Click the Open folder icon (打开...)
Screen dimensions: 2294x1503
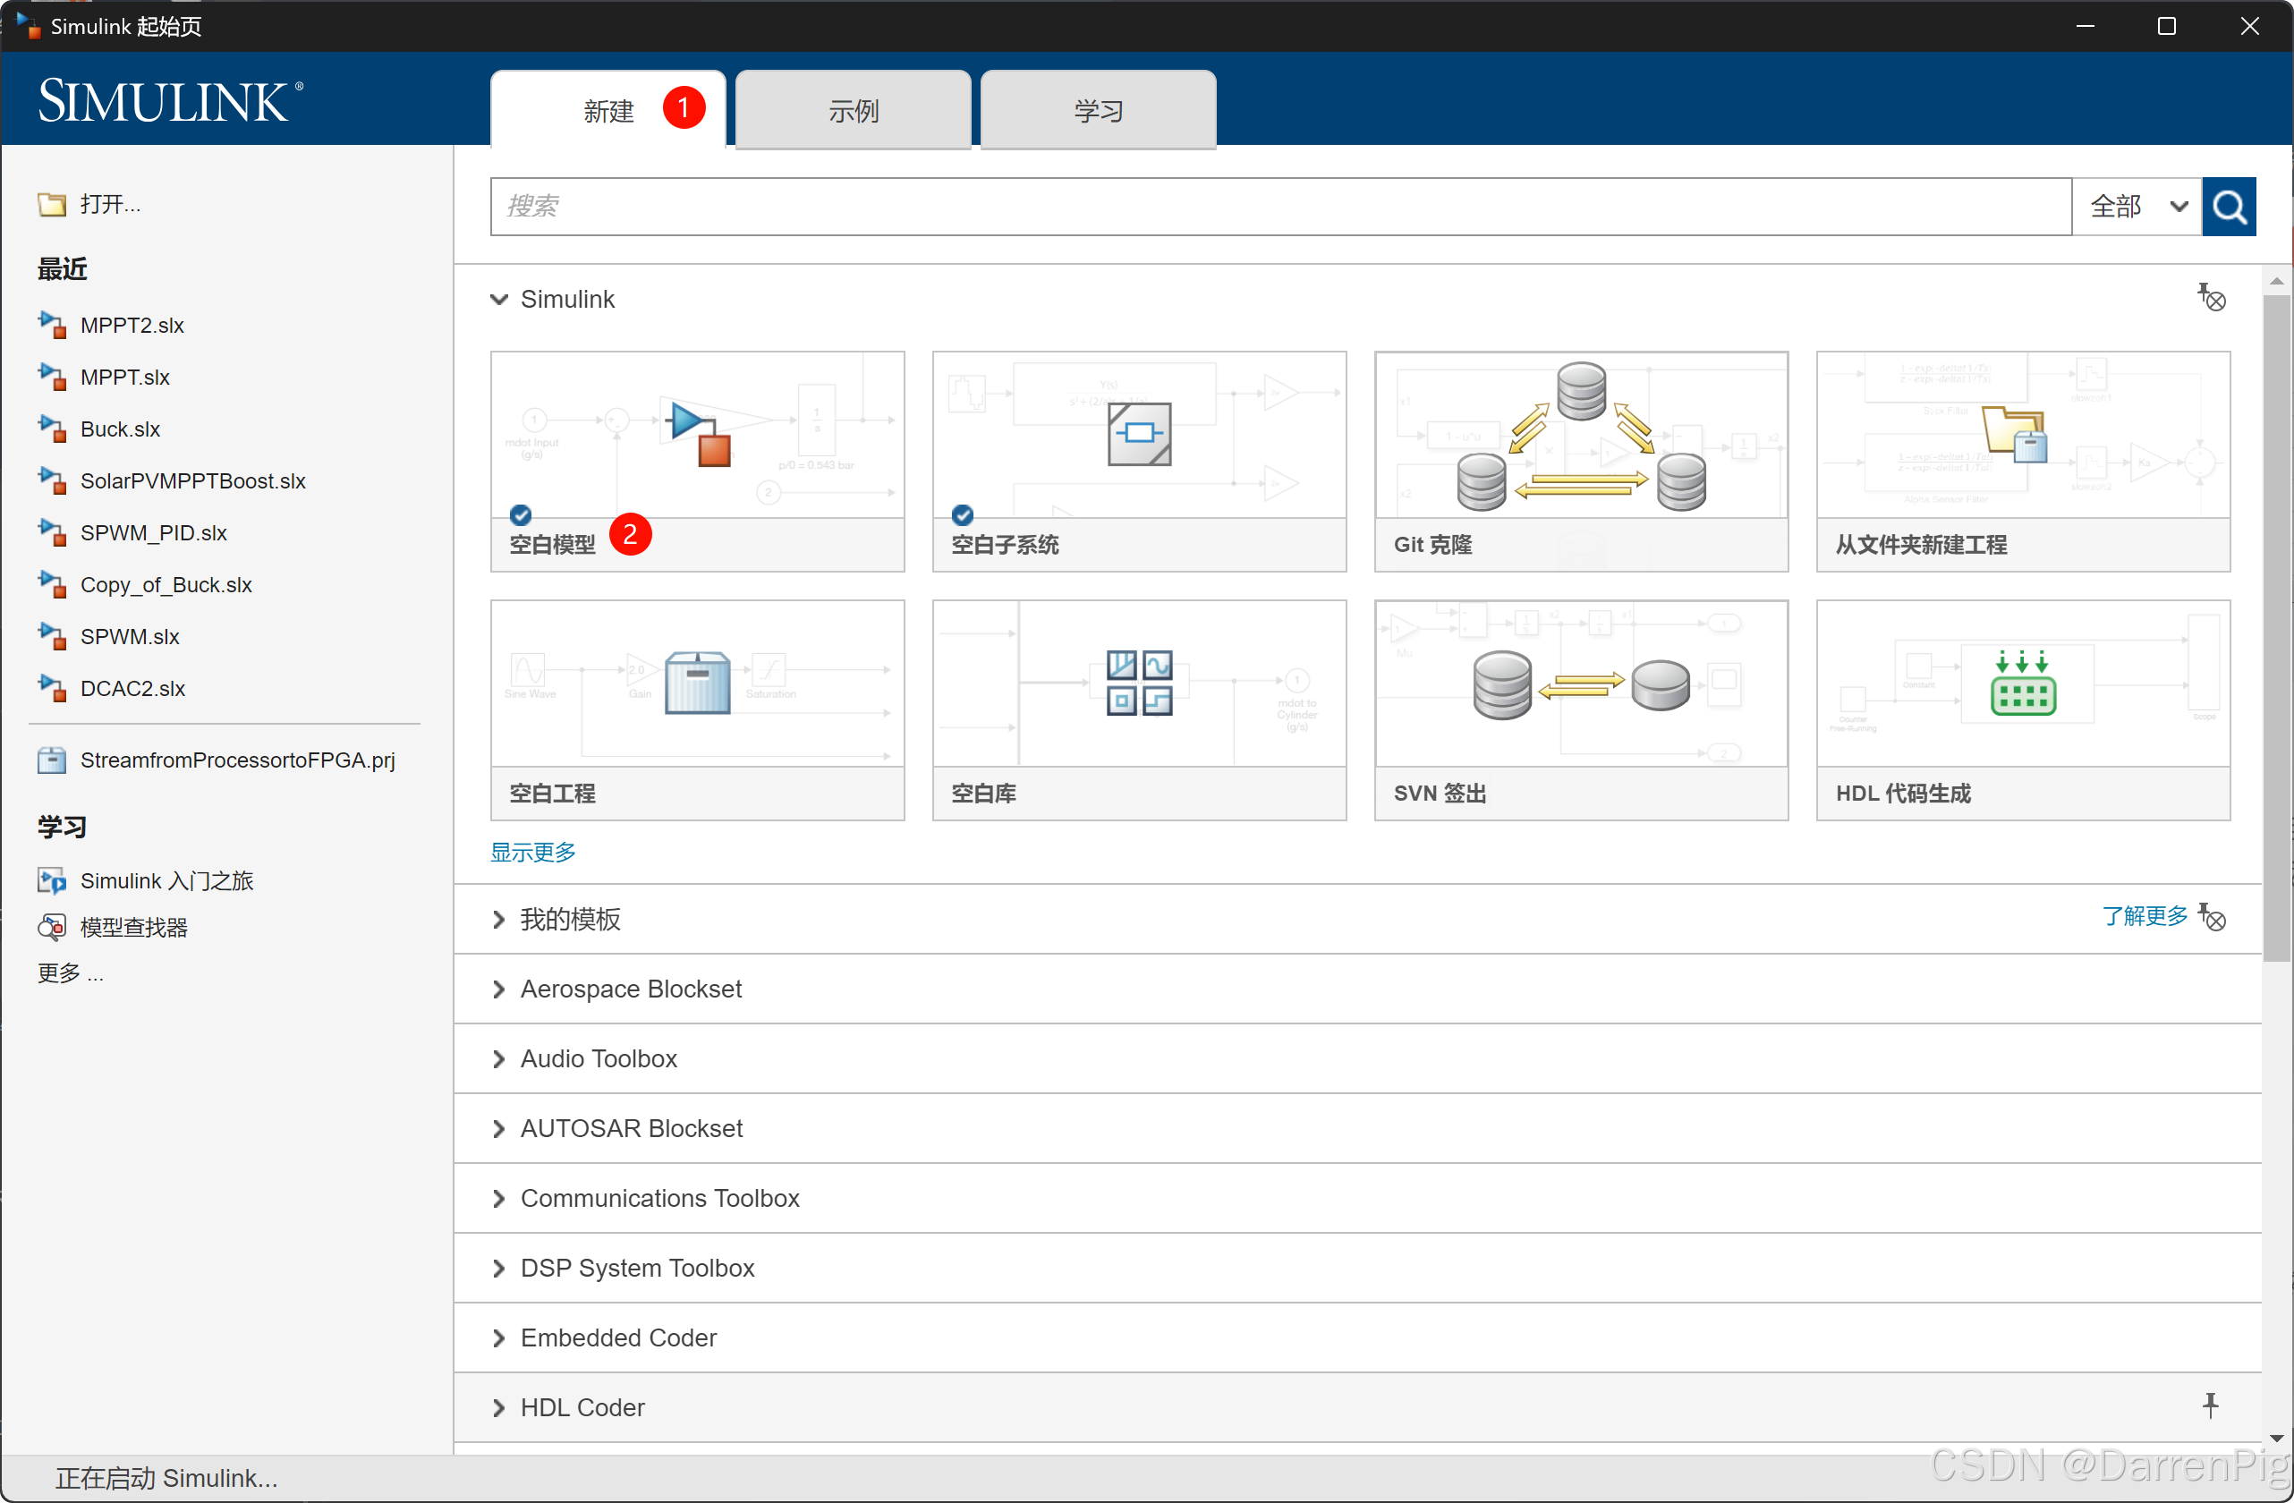click(x=52, y=204)
